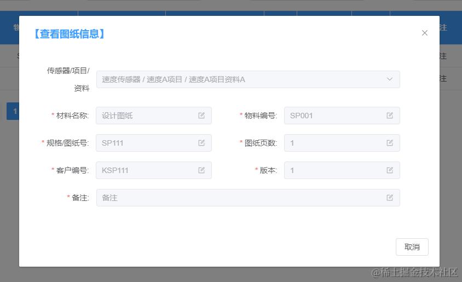Click edit icon in 规格/图纸号 field
The height and width of the screenshot is (282, 462).
click(201, 143)
